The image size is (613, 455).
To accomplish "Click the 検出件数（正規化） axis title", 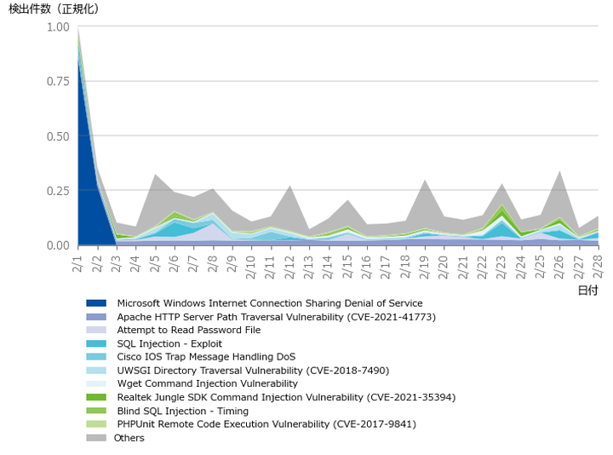I will click(54, 9).
